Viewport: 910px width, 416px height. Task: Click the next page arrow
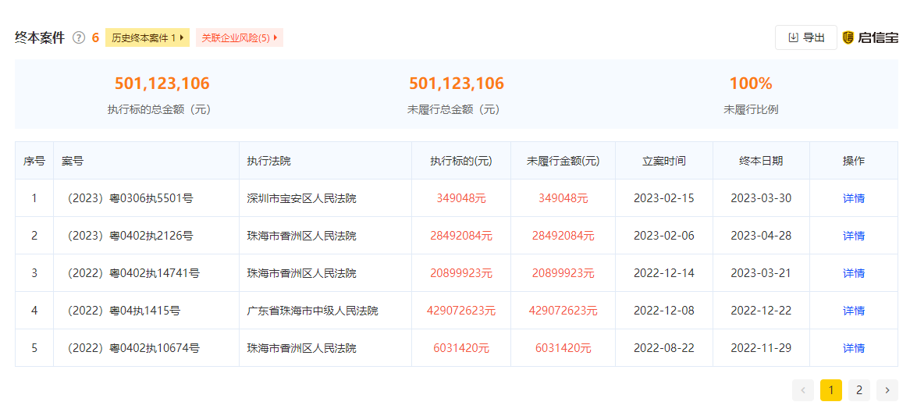pos(887,390)
